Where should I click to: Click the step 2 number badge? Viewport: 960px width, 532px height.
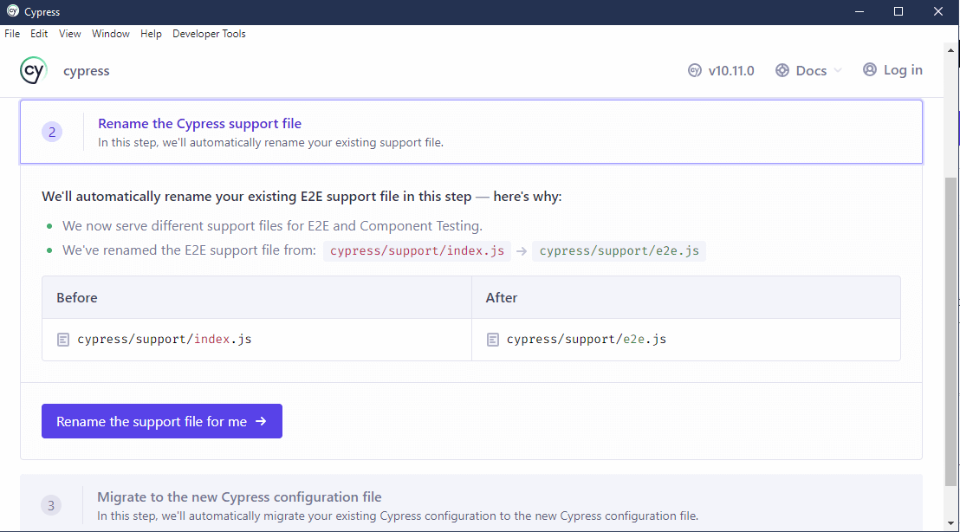[x=52, y=132]
